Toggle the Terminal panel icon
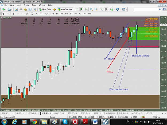The width and height of the screenshot is (167, 125). tap(30, 9)
